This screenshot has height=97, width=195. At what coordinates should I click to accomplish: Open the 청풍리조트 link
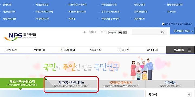(139, 19)
